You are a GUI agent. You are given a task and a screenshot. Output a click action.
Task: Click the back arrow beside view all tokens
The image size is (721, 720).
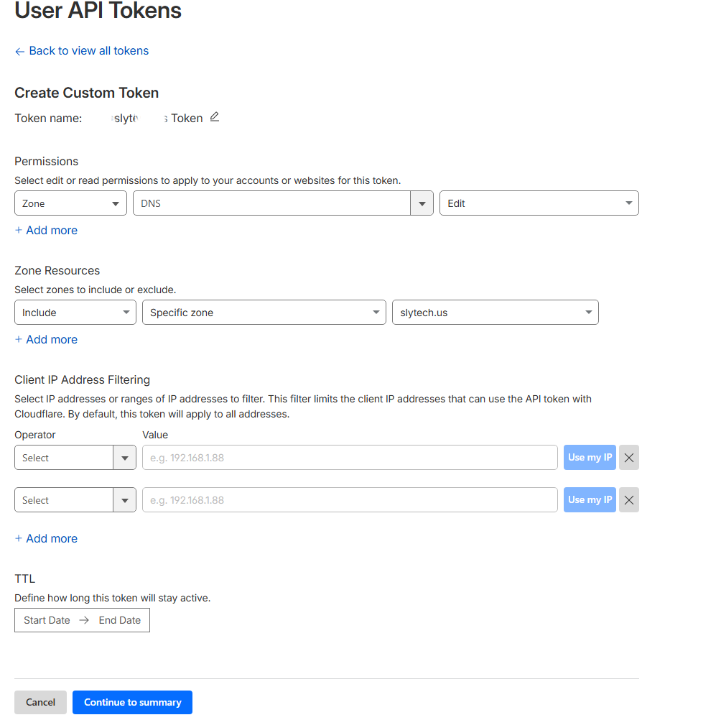pyautogui.click(x=19, y=50)
